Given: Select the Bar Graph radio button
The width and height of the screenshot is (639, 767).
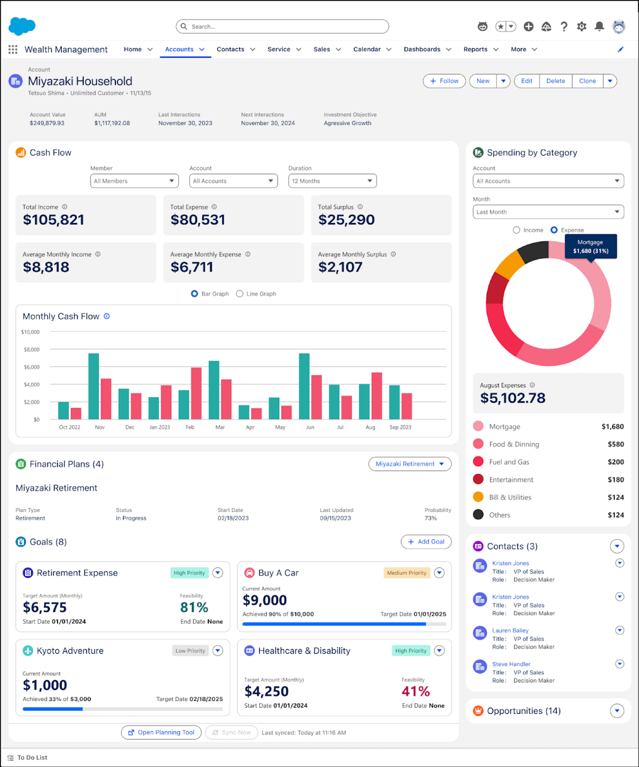Looking at the screenshot, I should 194,293.
